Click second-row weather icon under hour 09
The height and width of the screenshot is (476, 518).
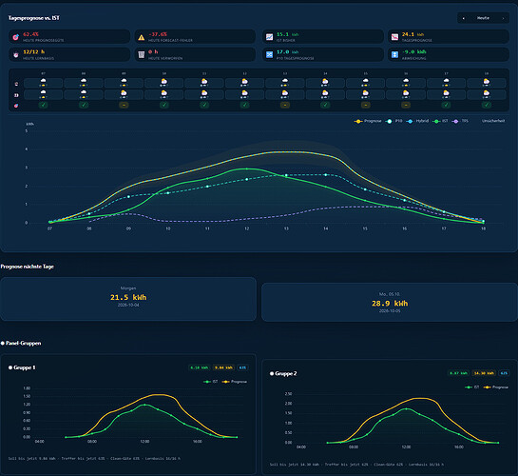[124, 94]
